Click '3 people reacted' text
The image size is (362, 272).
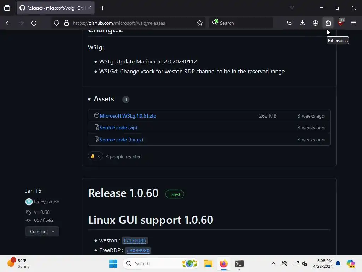click(x=124, y=157)
